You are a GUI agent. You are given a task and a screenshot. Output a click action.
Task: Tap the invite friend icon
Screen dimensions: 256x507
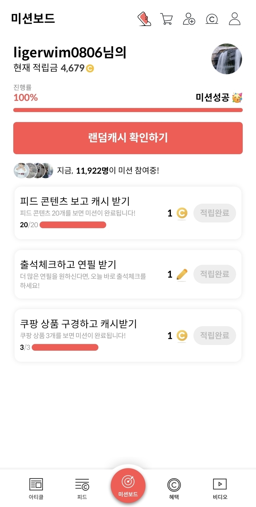point(189,19)
